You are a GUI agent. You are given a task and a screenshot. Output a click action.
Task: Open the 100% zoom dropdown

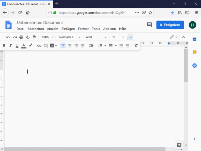click(x=48, y=37)
